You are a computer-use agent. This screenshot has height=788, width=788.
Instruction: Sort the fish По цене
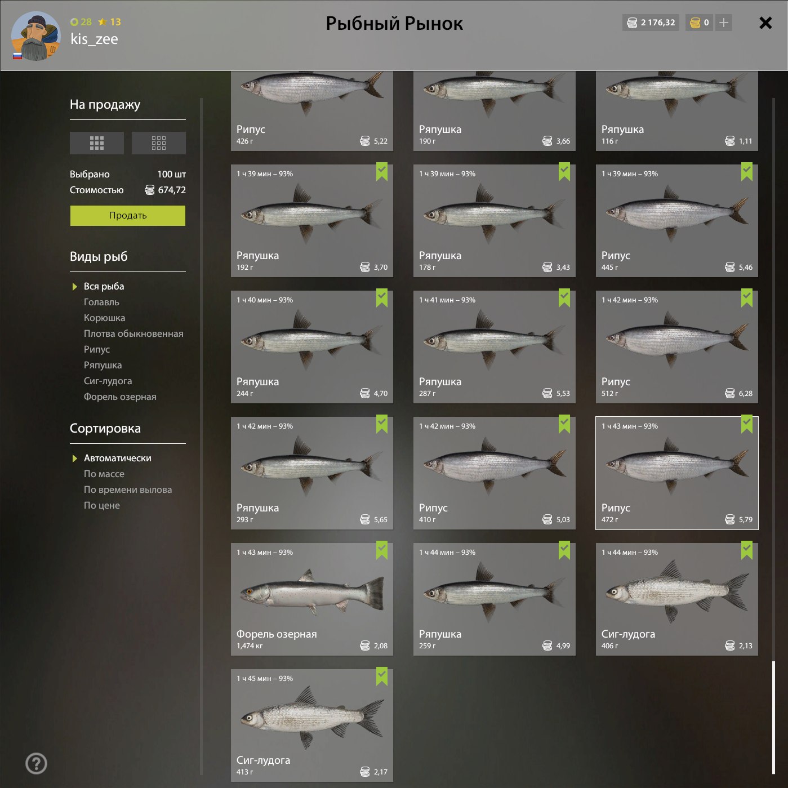click(102, 505)
